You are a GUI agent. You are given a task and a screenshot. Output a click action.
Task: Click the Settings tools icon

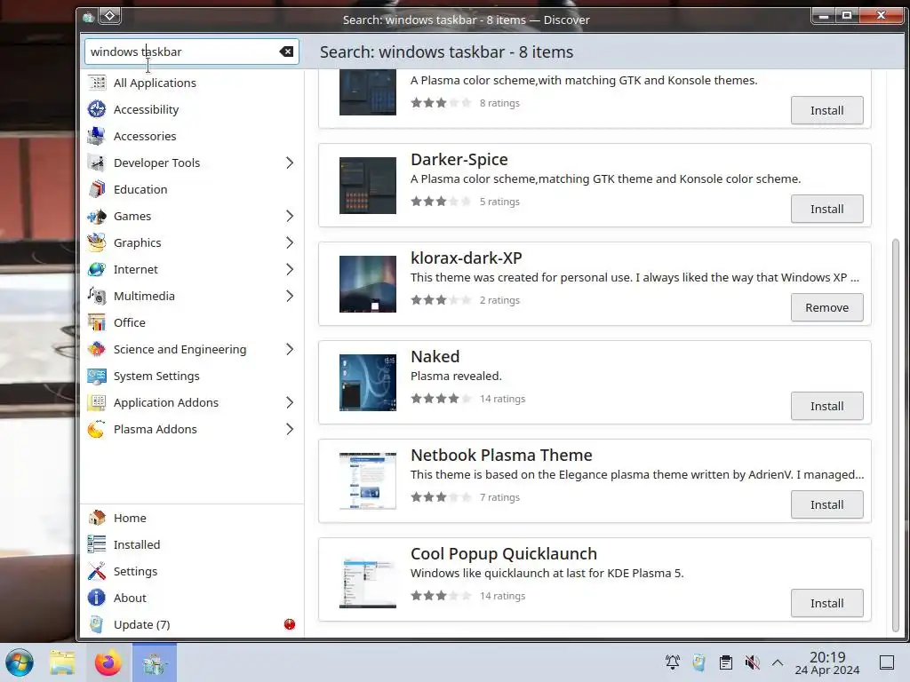[97, 571]
